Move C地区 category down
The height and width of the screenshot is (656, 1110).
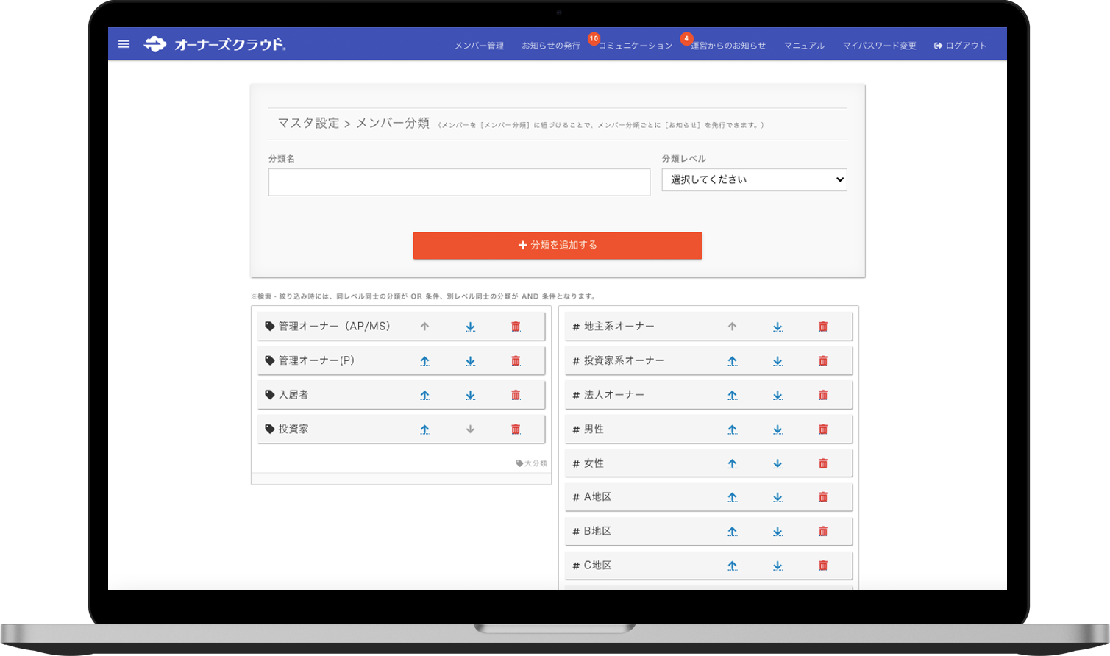(x=778, y=565)
